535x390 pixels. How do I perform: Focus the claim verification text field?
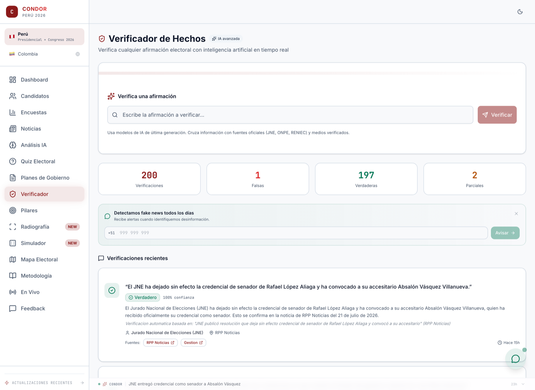pos(290,115)
